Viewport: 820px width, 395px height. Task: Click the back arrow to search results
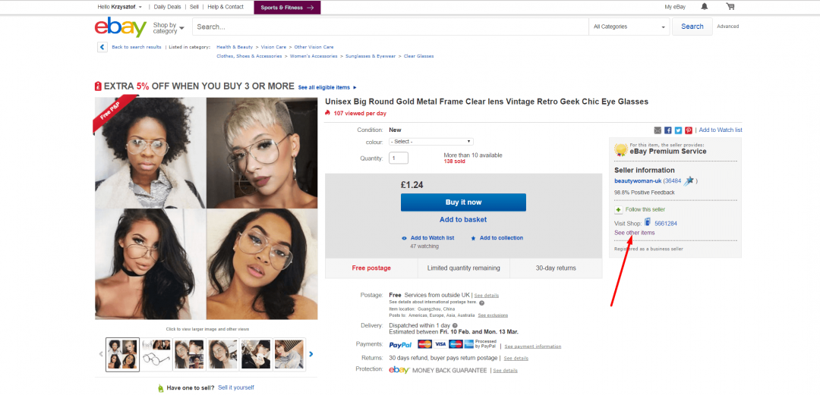[102, 47]
